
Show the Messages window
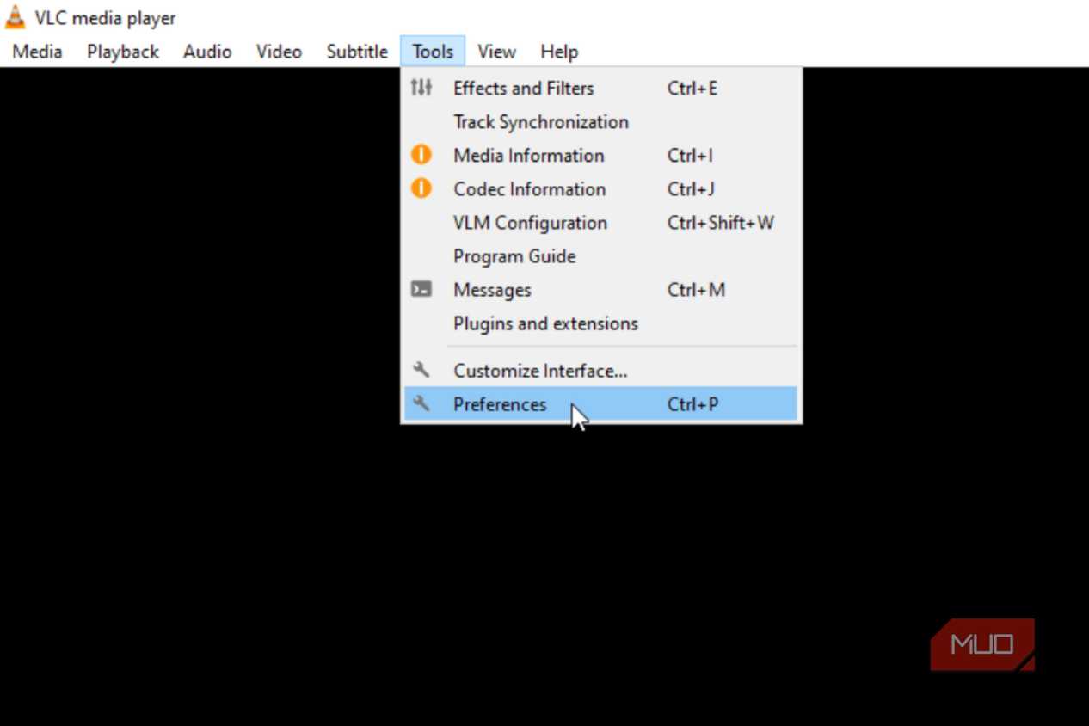point(600,289)
